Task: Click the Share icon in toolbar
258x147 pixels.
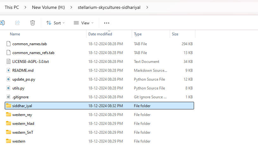Action: click(x=18, y=23)
